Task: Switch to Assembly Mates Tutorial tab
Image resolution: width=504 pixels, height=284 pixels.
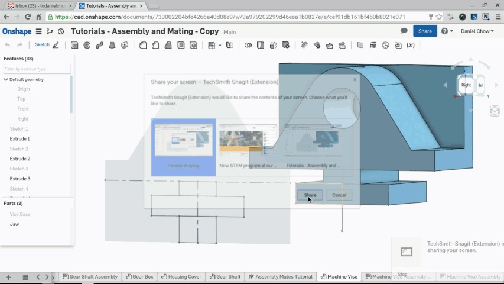Action: 281,276
